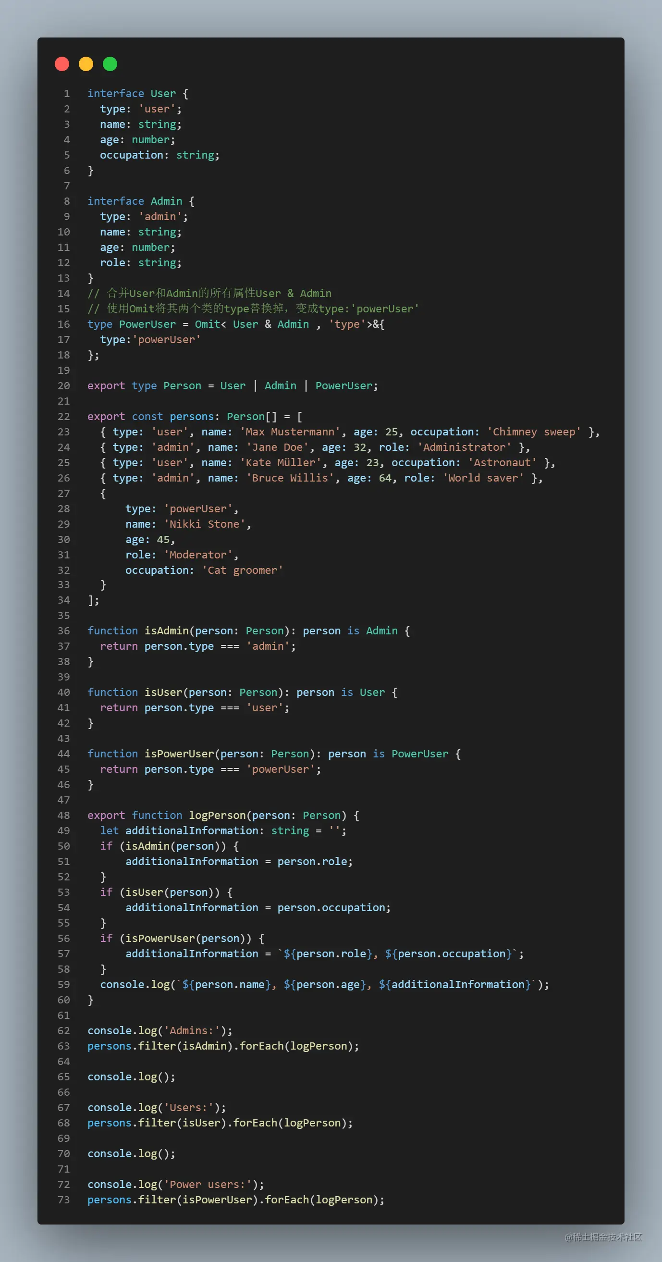The width and height of the screenshot is (662, 1262).
Task: Click 'additionalInformation = person.occupation;' line
Action: click(x=258, y=907)
